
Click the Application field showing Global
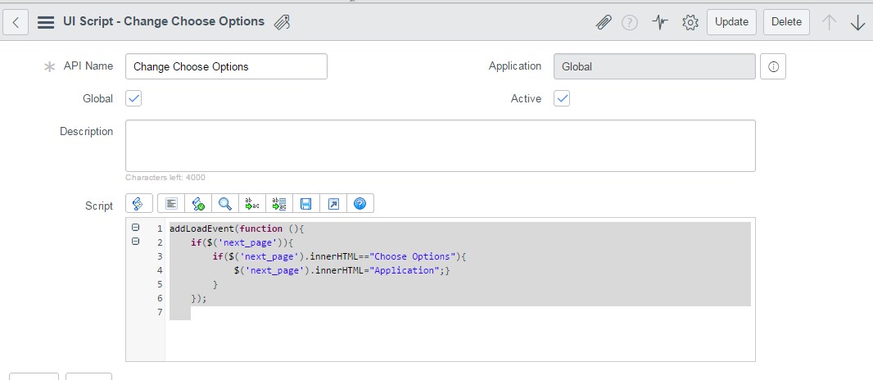(x=655, y=66)
